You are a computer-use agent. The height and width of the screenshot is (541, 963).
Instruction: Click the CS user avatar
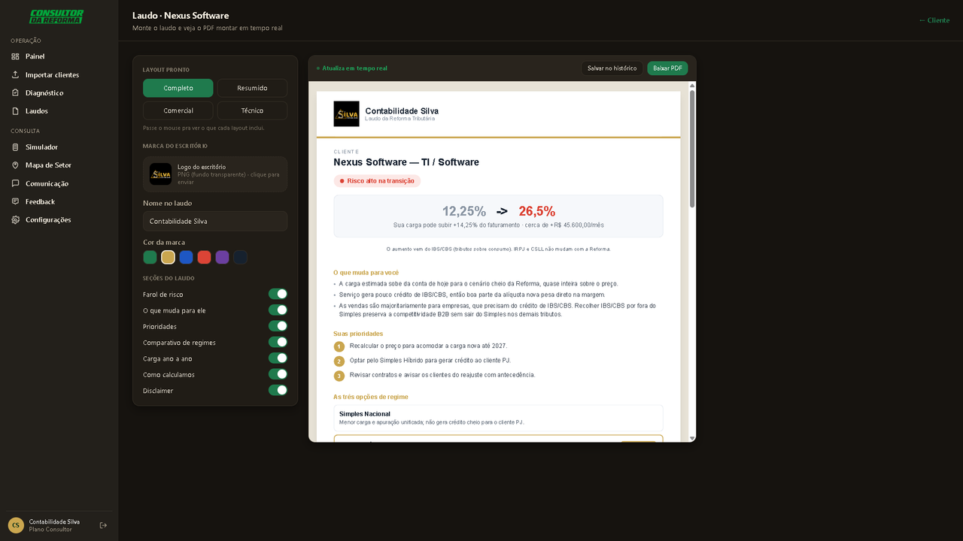[16, 525]
